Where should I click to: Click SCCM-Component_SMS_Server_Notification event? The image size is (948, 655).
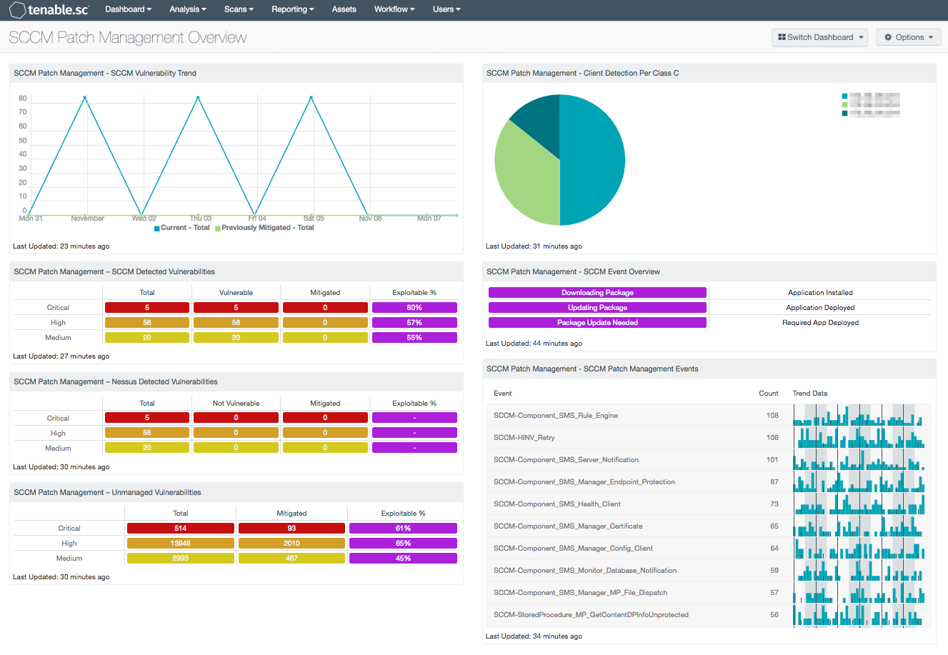pyautogui.click(x=709, y=460)
